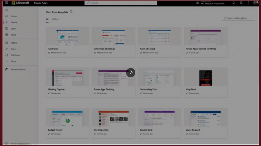Image resolution: width=261 pixels, height=146 pixels.
Task: Collapse the left navigation hamburger menu
Action: pos(7,10)
